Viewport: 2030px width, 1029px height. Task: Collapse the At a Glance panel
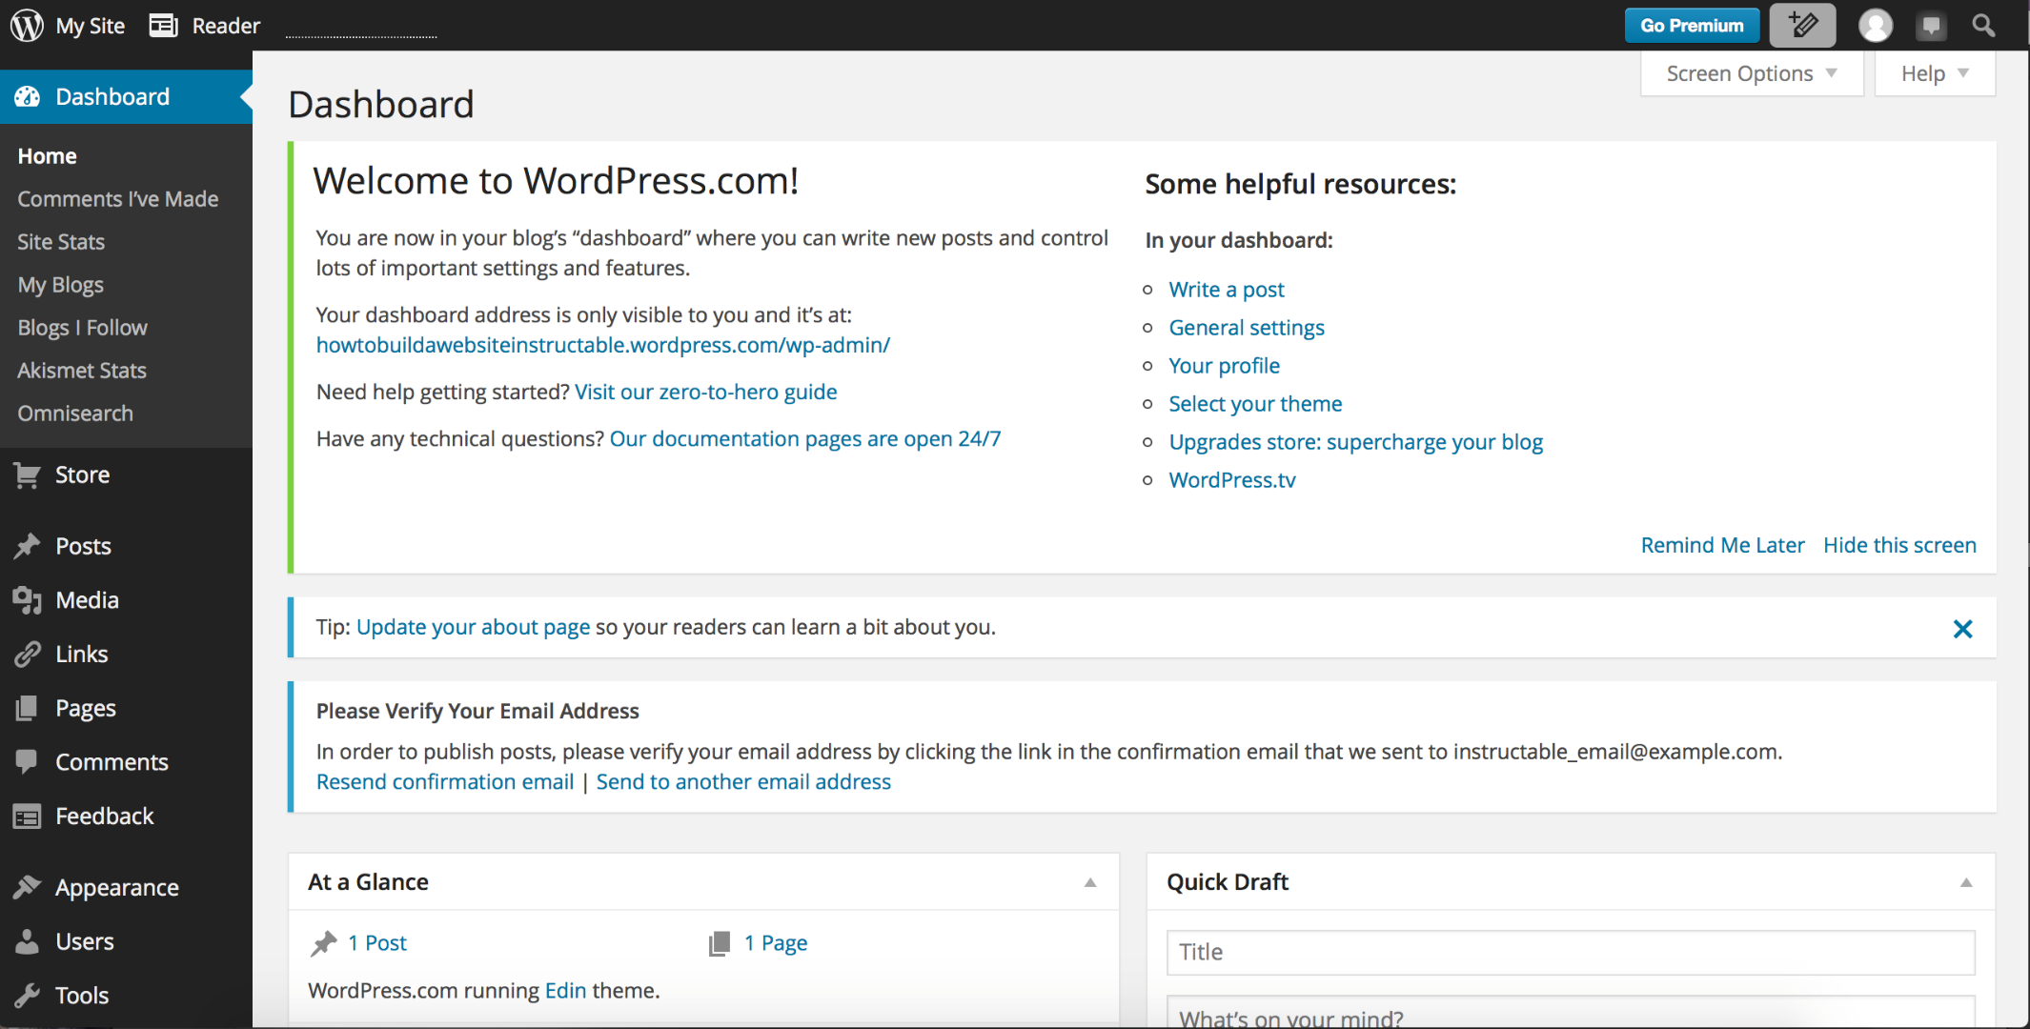(1090, 882)
